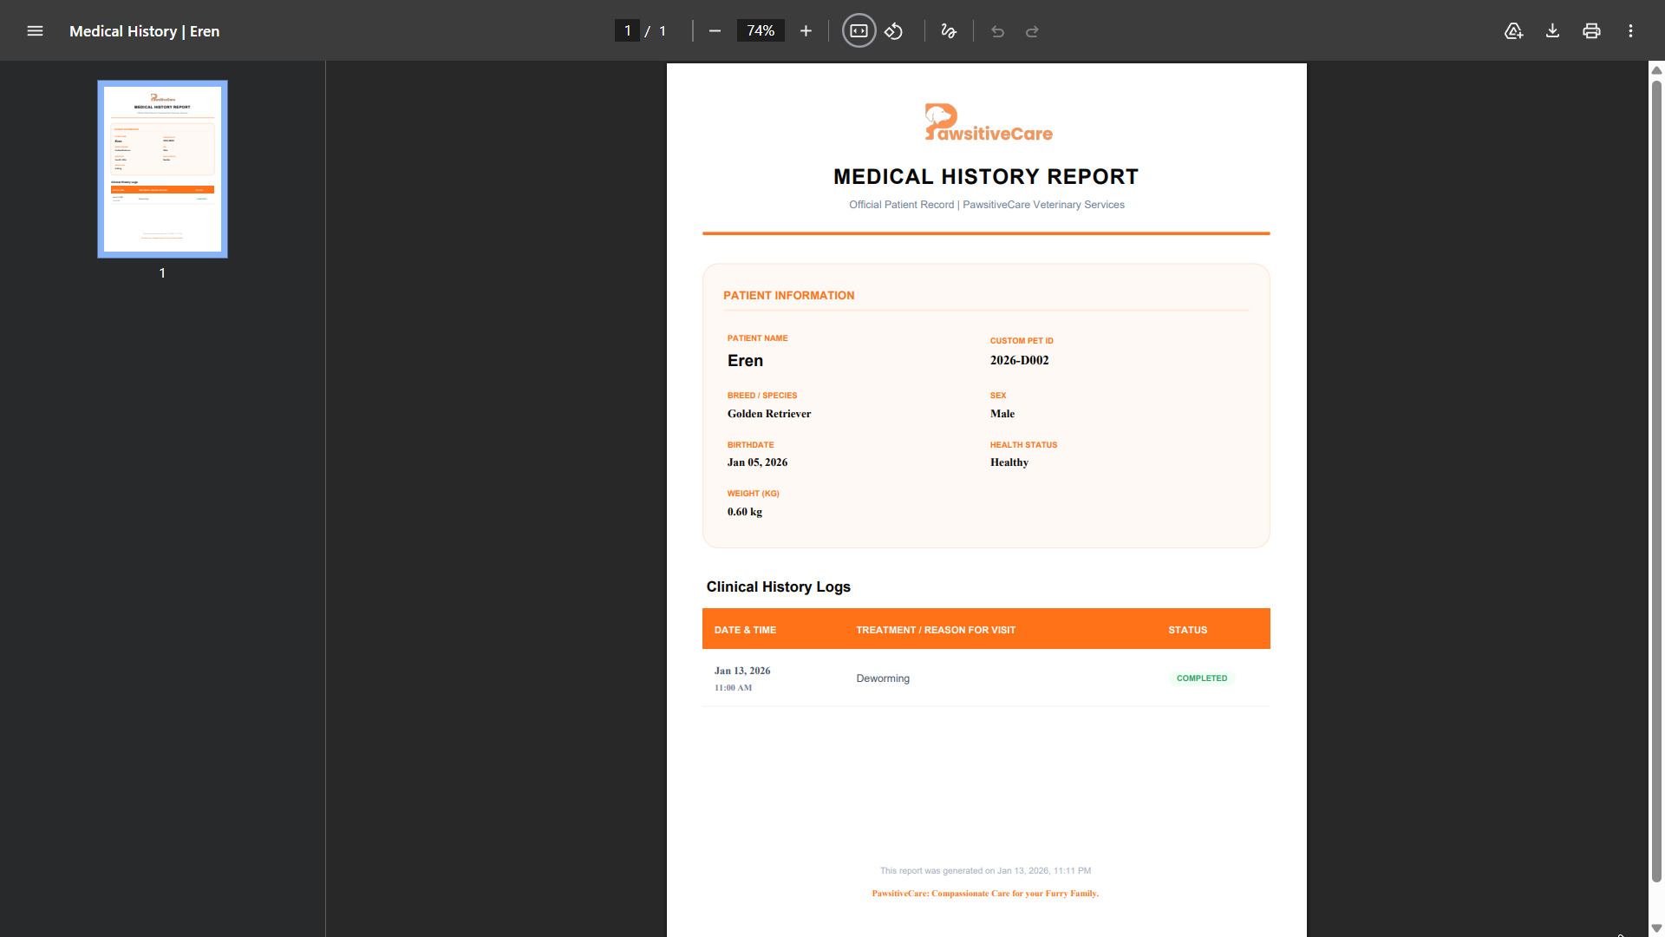The image size is (1665, 937).
Task: Select the COMPLETED status badge
Action: pyautogui.click(x=1201, y=678)
